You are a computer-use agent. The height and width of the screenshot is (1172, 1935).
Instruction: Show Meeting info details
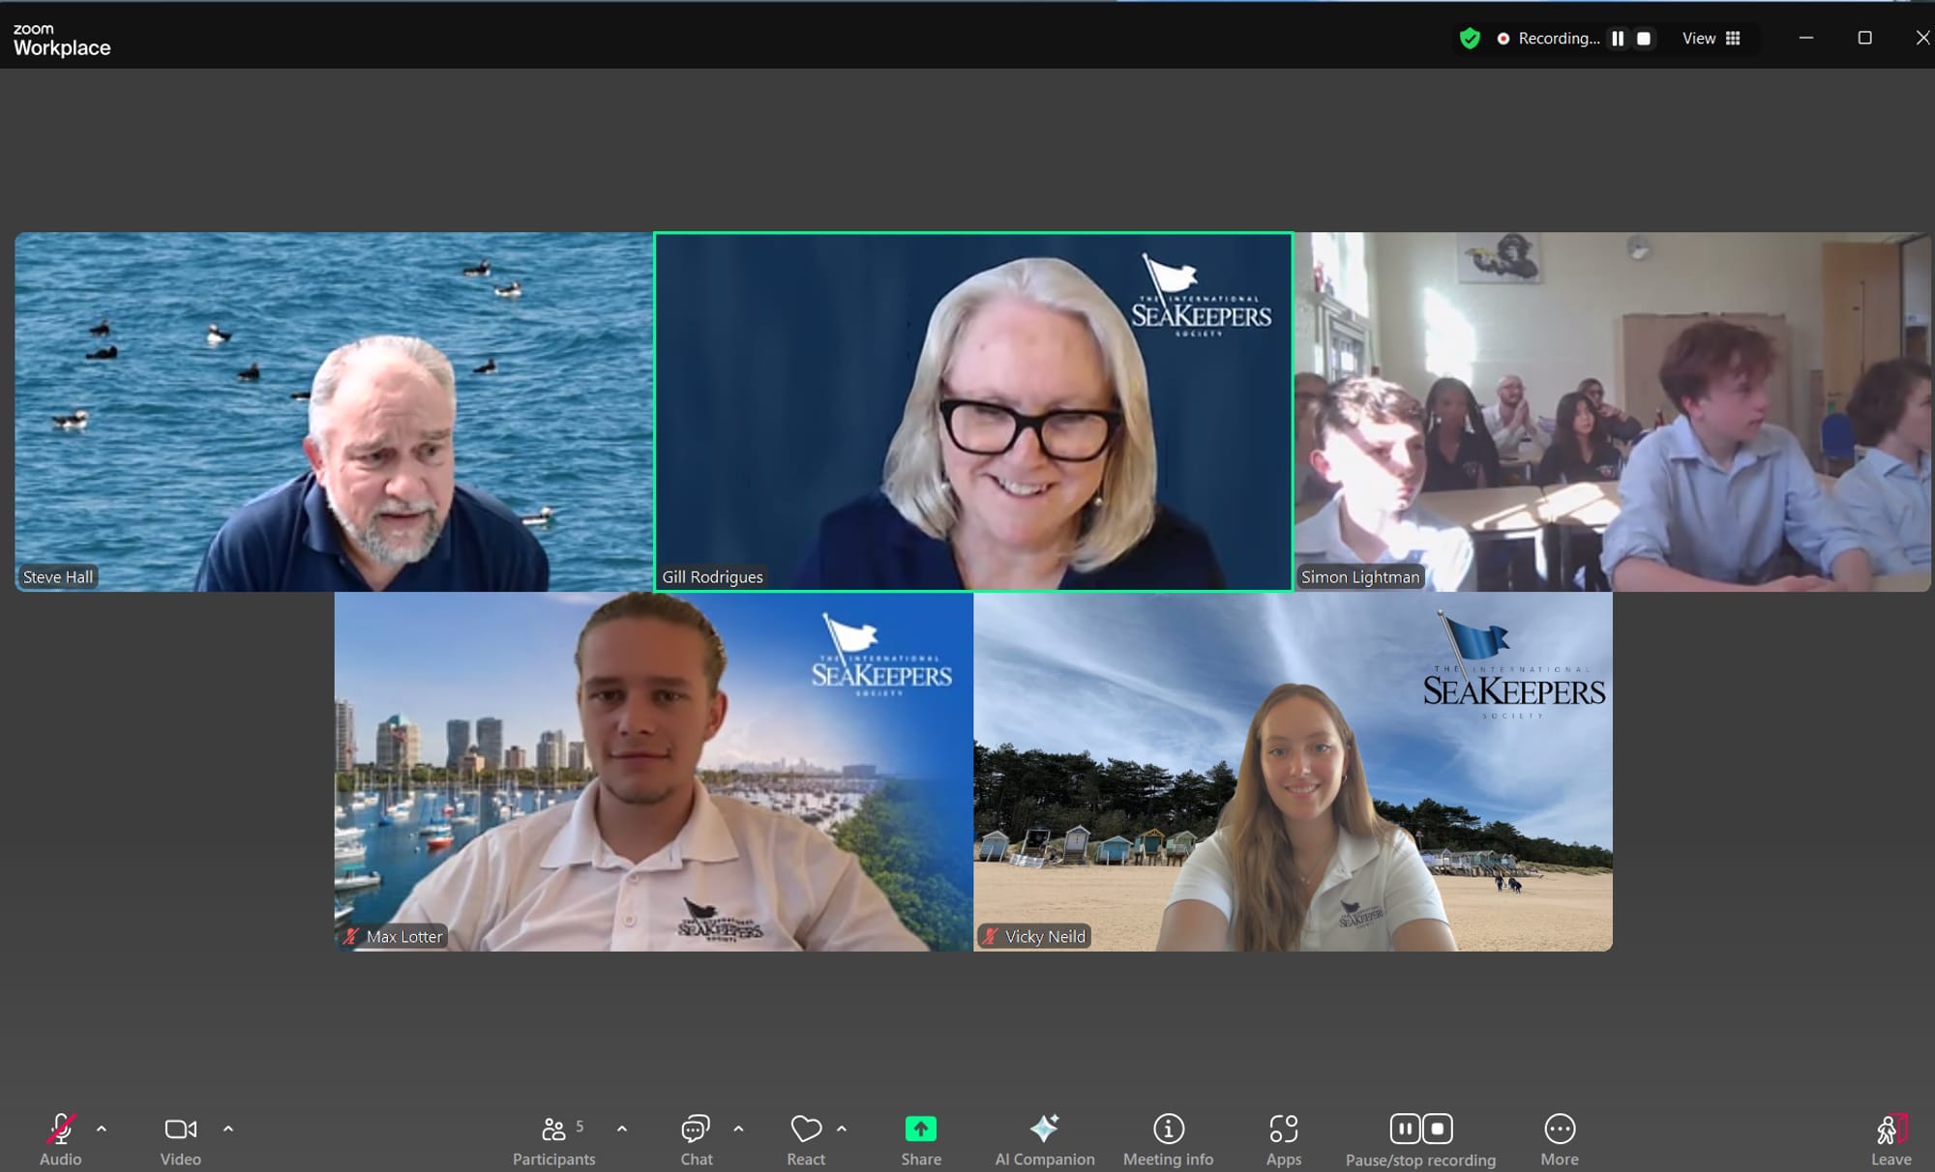1169,1139
